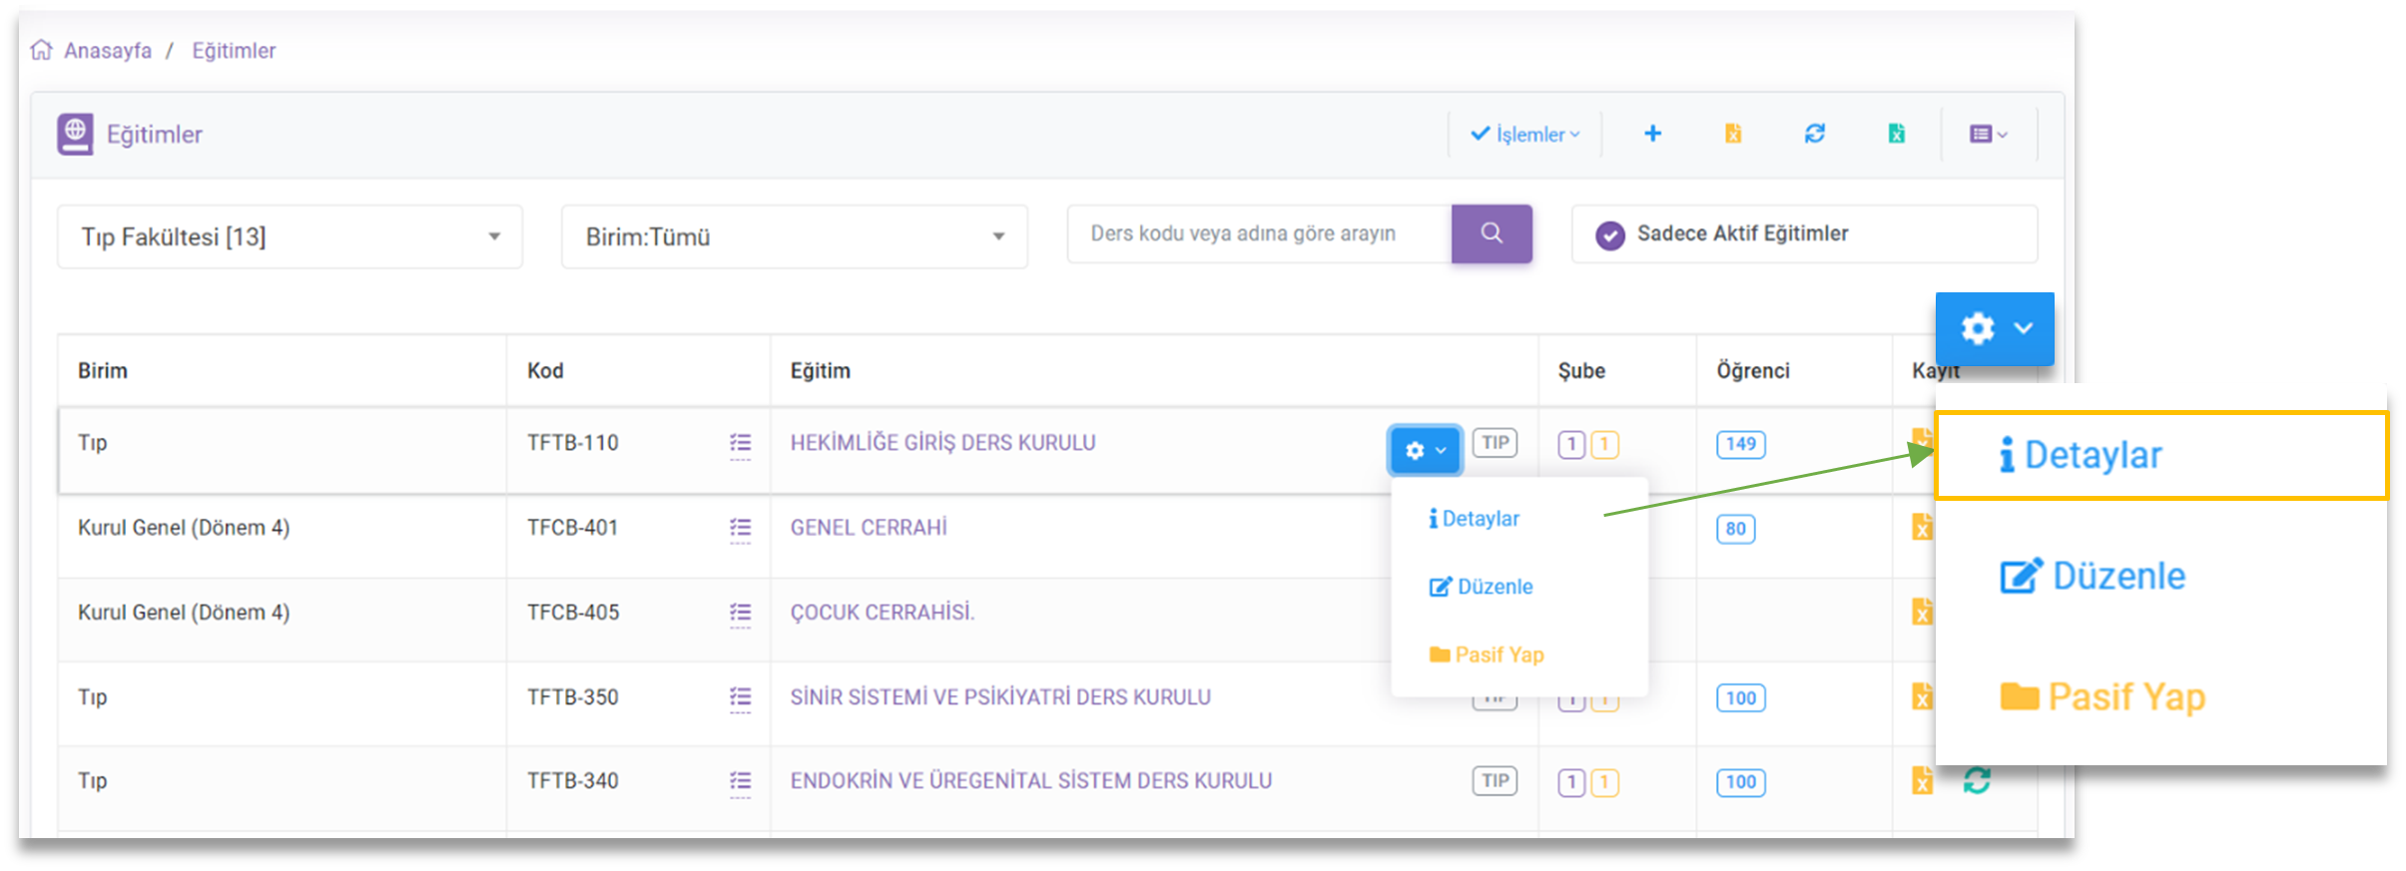The image size is (2406, 871).
Task: Click the plus icon to add training
Action: point(1652,134)
